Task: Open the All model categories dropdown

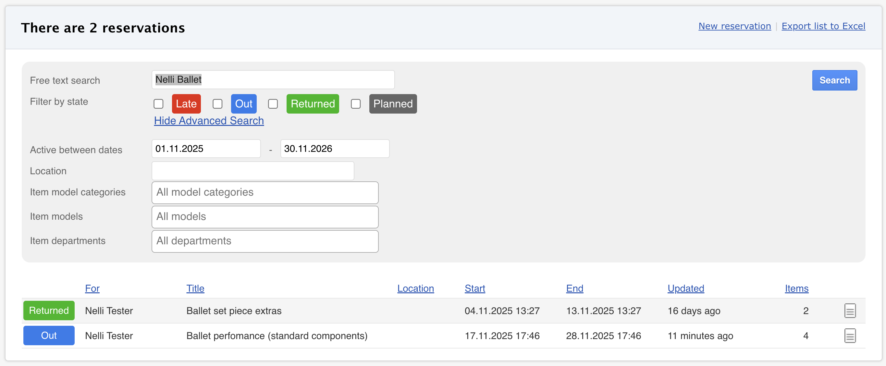Action: pos(265,192)
